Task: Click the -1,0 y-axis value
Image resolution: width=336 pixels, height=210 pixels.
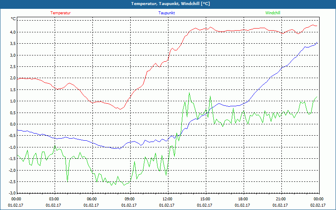Action: click(13, 147)
